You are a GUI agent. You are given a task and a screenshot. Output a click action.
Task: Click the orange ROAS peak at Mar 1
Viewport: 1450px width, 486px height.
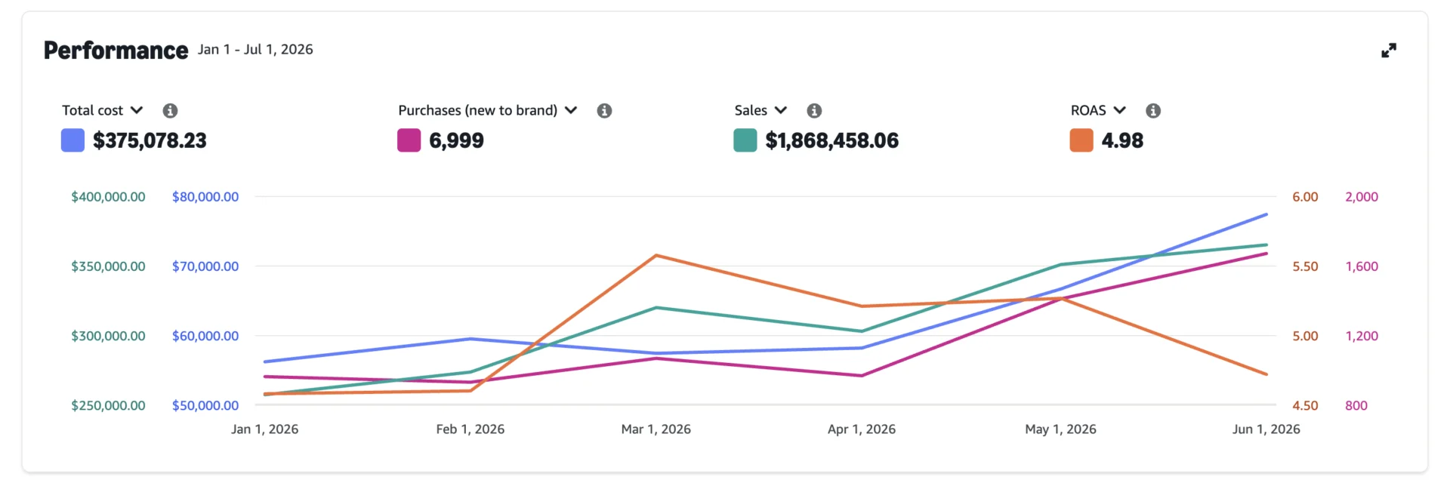click(656, 255)
